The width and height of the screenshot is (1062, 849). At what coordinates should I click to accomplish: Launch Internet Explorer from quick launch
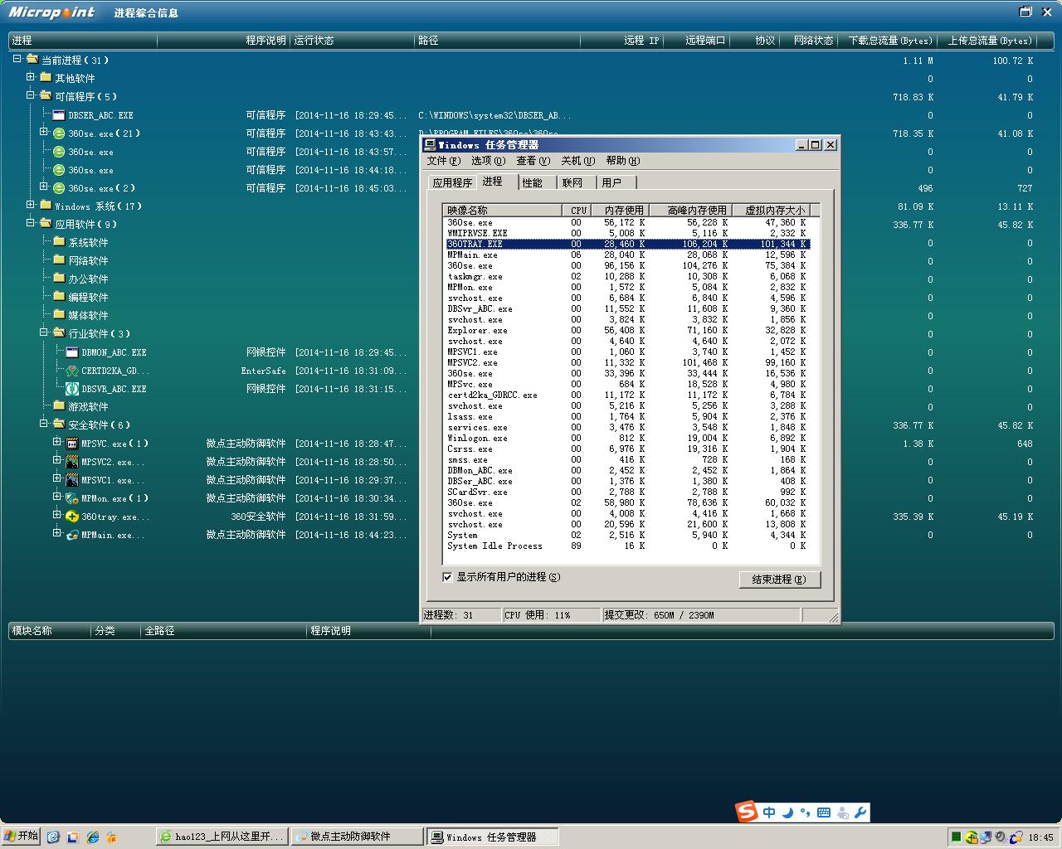tap(92, 837)
